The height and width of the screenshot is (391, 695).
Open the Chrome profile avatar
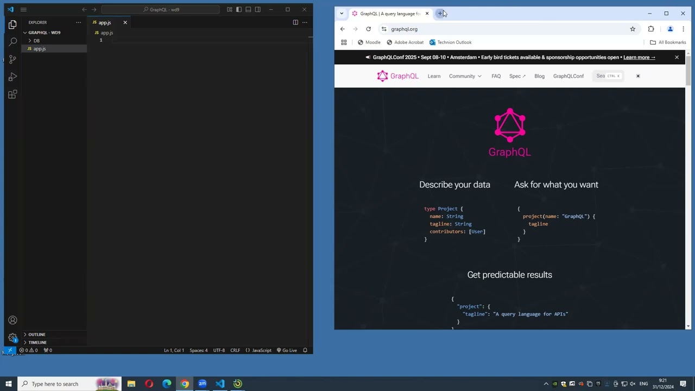pos(670,29)
